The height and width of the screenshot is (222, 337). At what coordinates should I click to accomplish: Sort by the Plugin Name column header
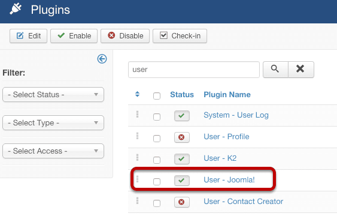coord(227,95)
